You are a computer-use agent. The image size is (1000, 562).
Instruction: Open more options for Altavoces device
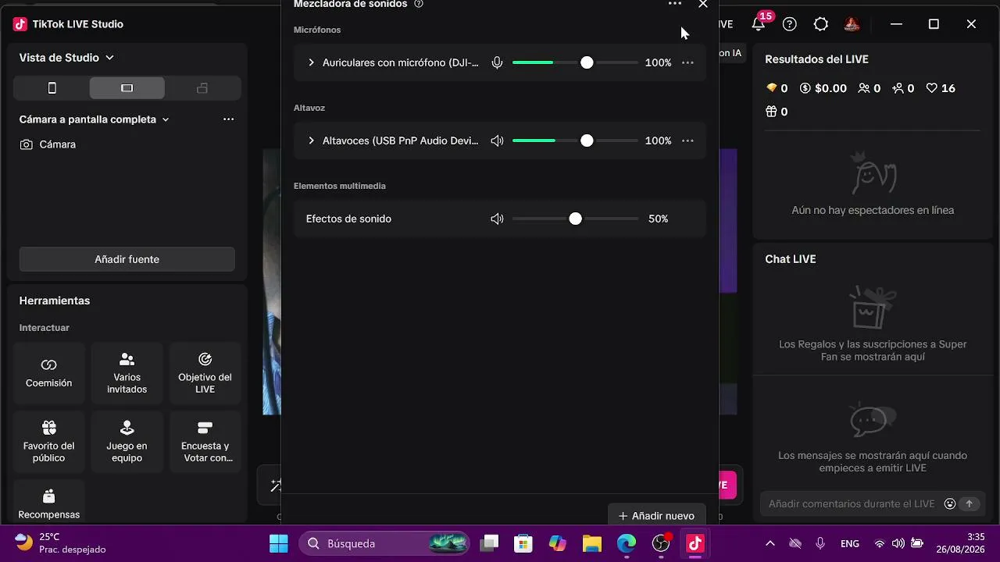click(x=687, y=140)
